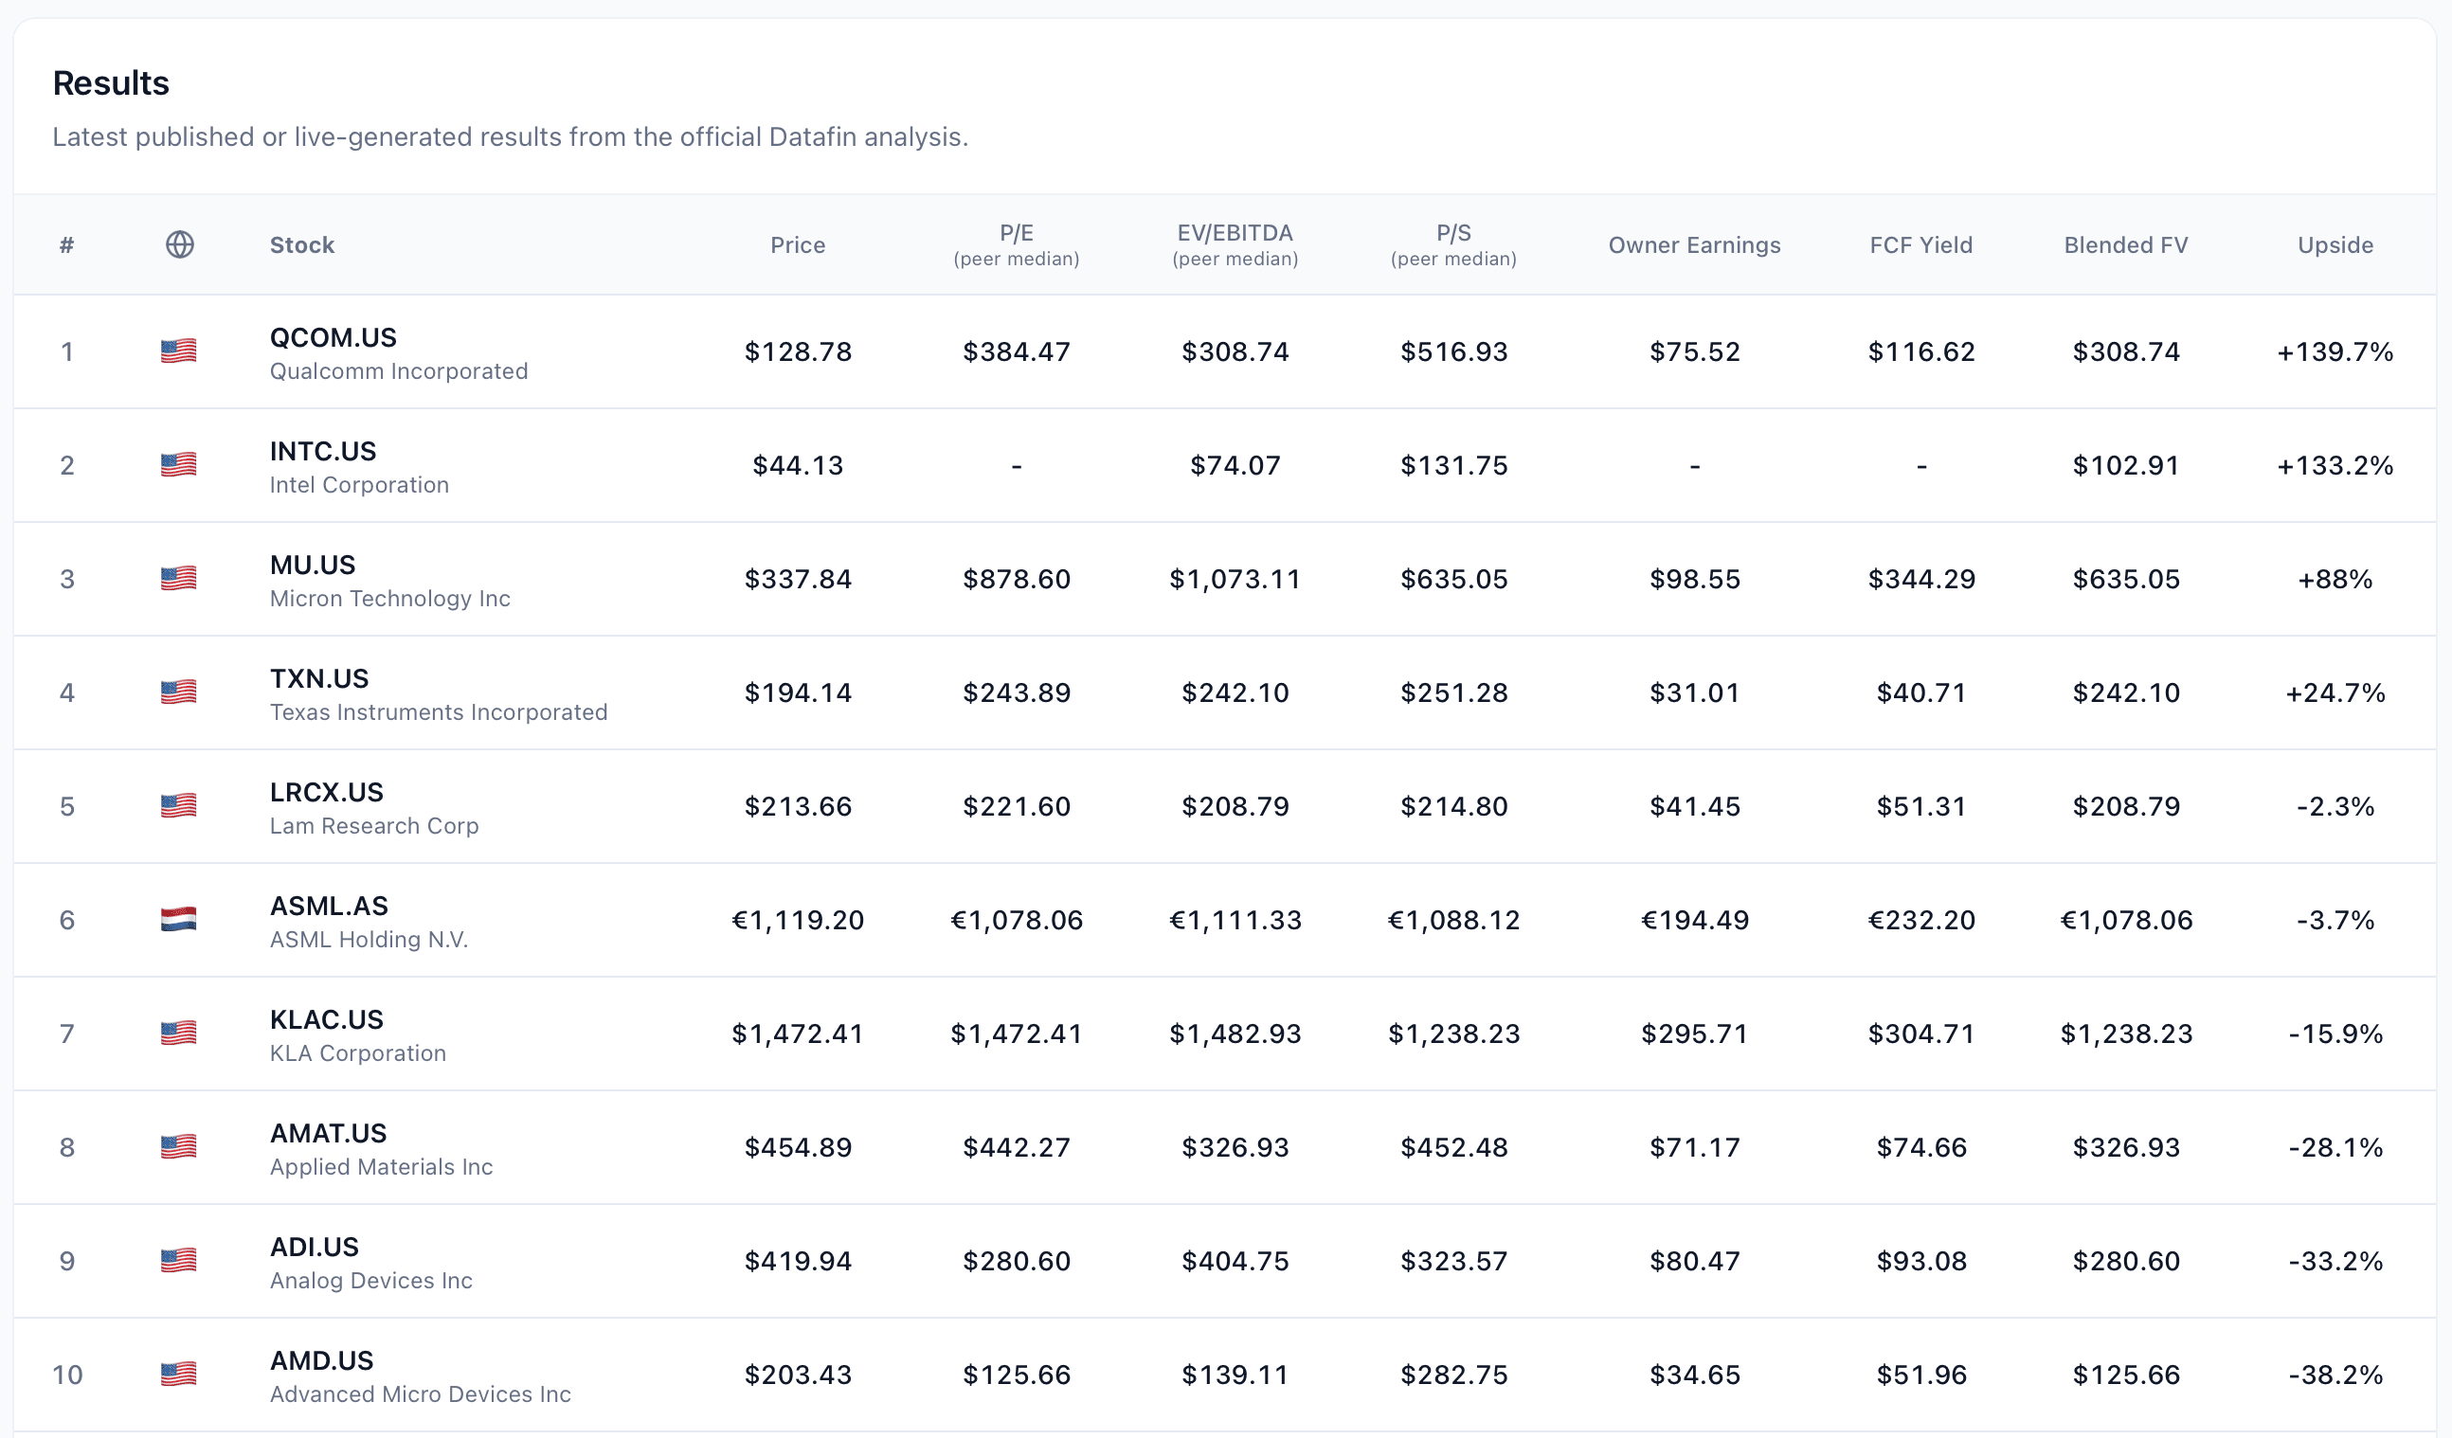The height and width of the screenshot is (1438, 2452).
Task: Open the AMD.US ticker
Action: [x=321, y=1361]
